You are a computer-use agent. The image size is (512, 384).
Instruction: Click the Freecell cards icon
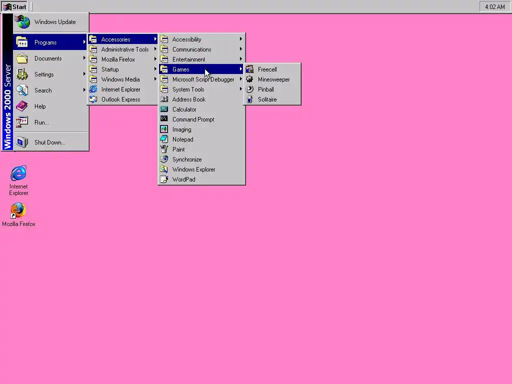(250, 69)
